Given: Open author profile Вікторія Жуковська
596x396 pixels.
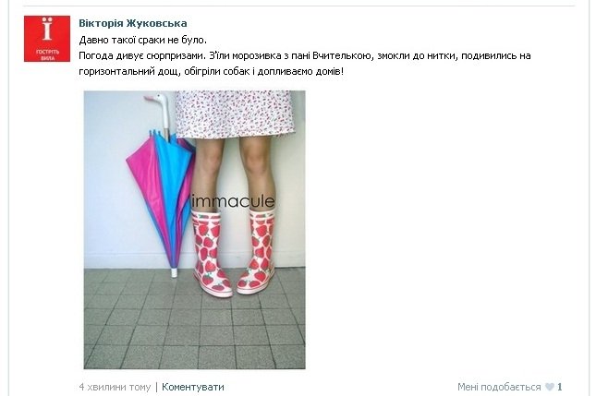Looking at the screenshot, I should (133, 23).
